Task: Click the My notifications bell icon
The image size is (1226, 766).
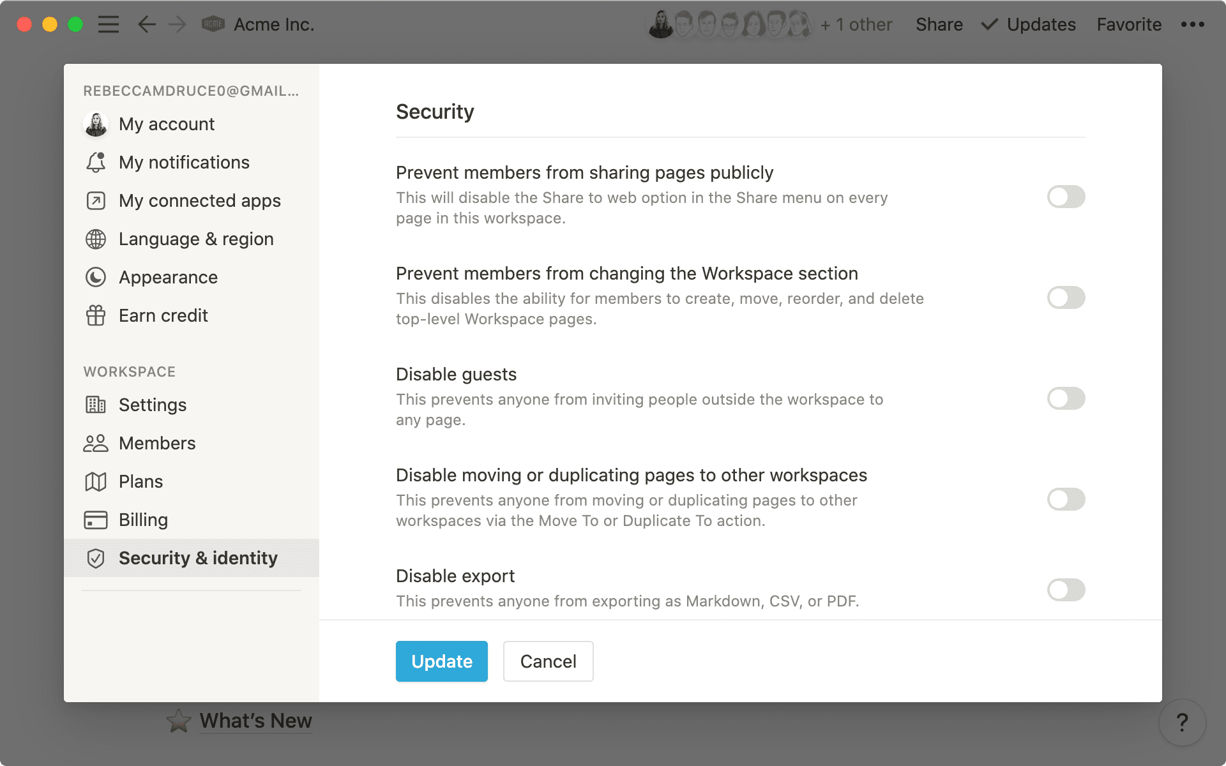Action: pyautogui.click(x=95, y=162)
